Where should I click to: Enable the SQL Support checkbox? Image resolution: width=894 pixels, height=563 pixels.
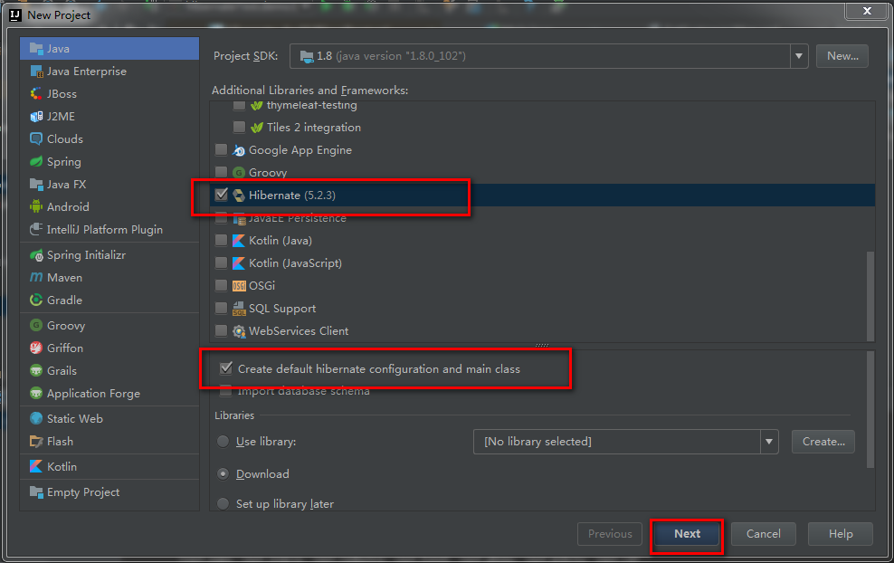(221, 308)
